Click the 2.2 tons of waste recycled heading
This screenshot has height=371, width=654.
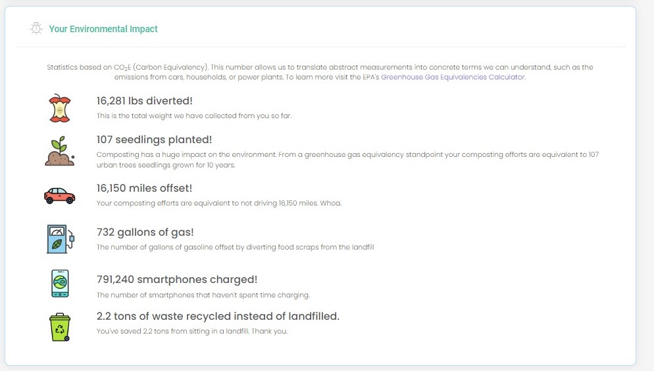coord(218,316)
